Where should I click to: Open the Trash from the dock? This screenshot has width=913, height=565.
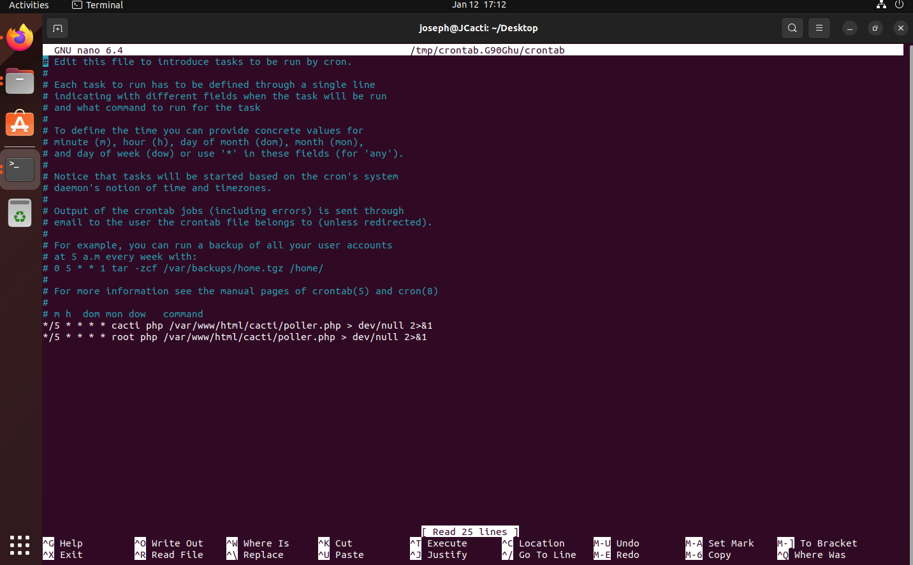click(x=20, y=213)
